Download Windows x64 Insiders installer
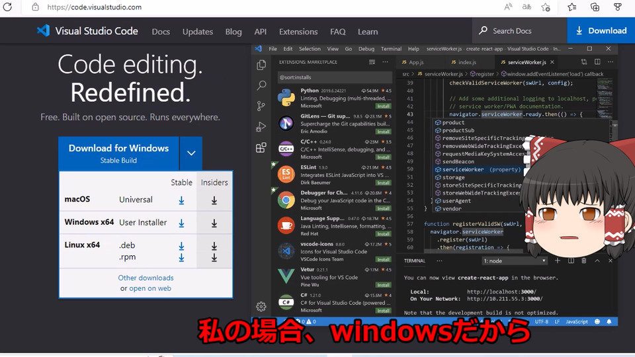This screenshot has width=635, height=357. coord(214,223)
